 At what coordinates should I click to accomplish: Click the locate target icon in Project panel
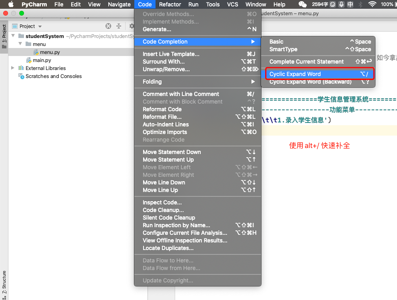[108, 26]
